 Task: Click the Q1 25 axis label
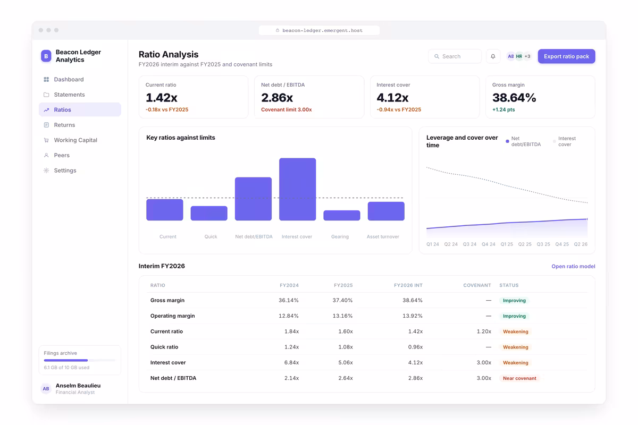(x=507, y=244)
